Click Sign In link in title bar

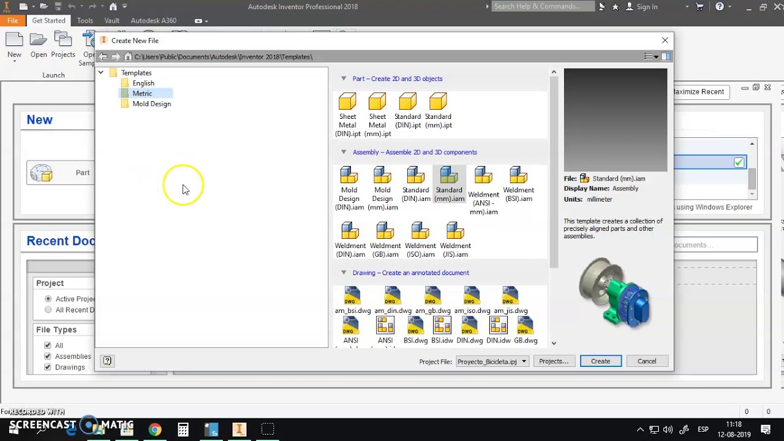click(x=647, y=7)
